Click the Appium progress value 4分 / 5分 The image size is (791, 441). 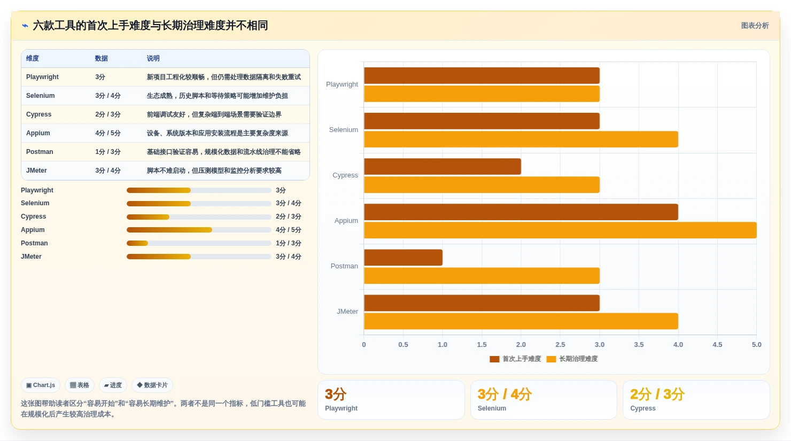click(289, 230)
